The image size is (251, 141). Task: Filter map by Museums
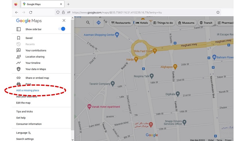[186, 23]
